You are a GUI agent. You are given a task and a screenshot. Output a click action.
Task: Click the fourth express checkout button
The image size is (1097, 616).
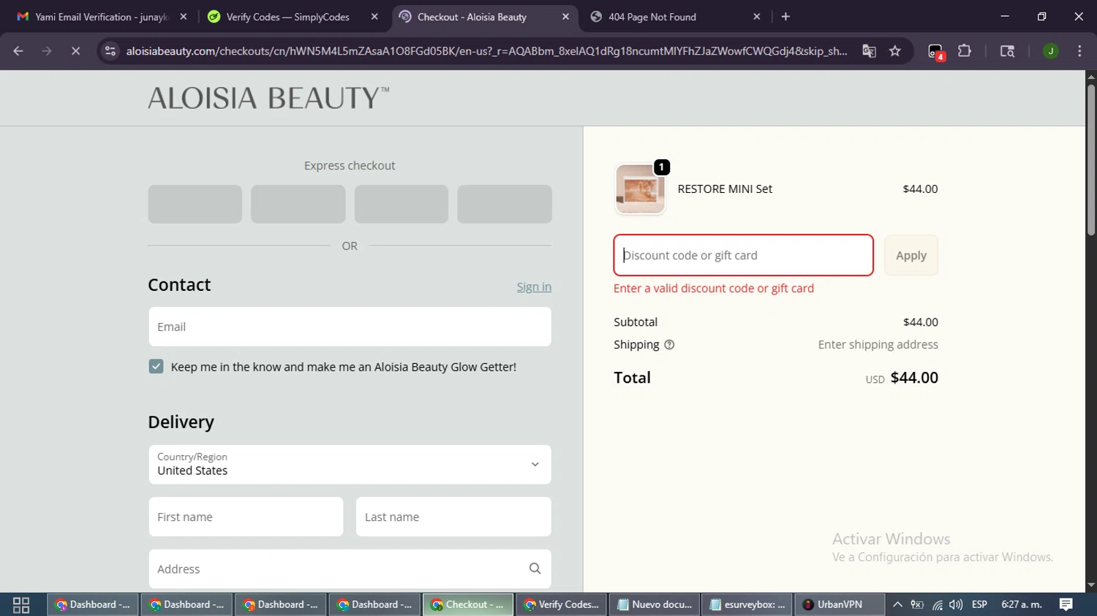505,204
